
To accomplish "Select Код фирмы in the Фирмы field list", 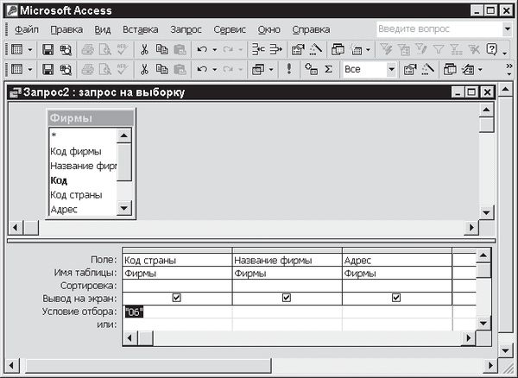I will [76, 151].
